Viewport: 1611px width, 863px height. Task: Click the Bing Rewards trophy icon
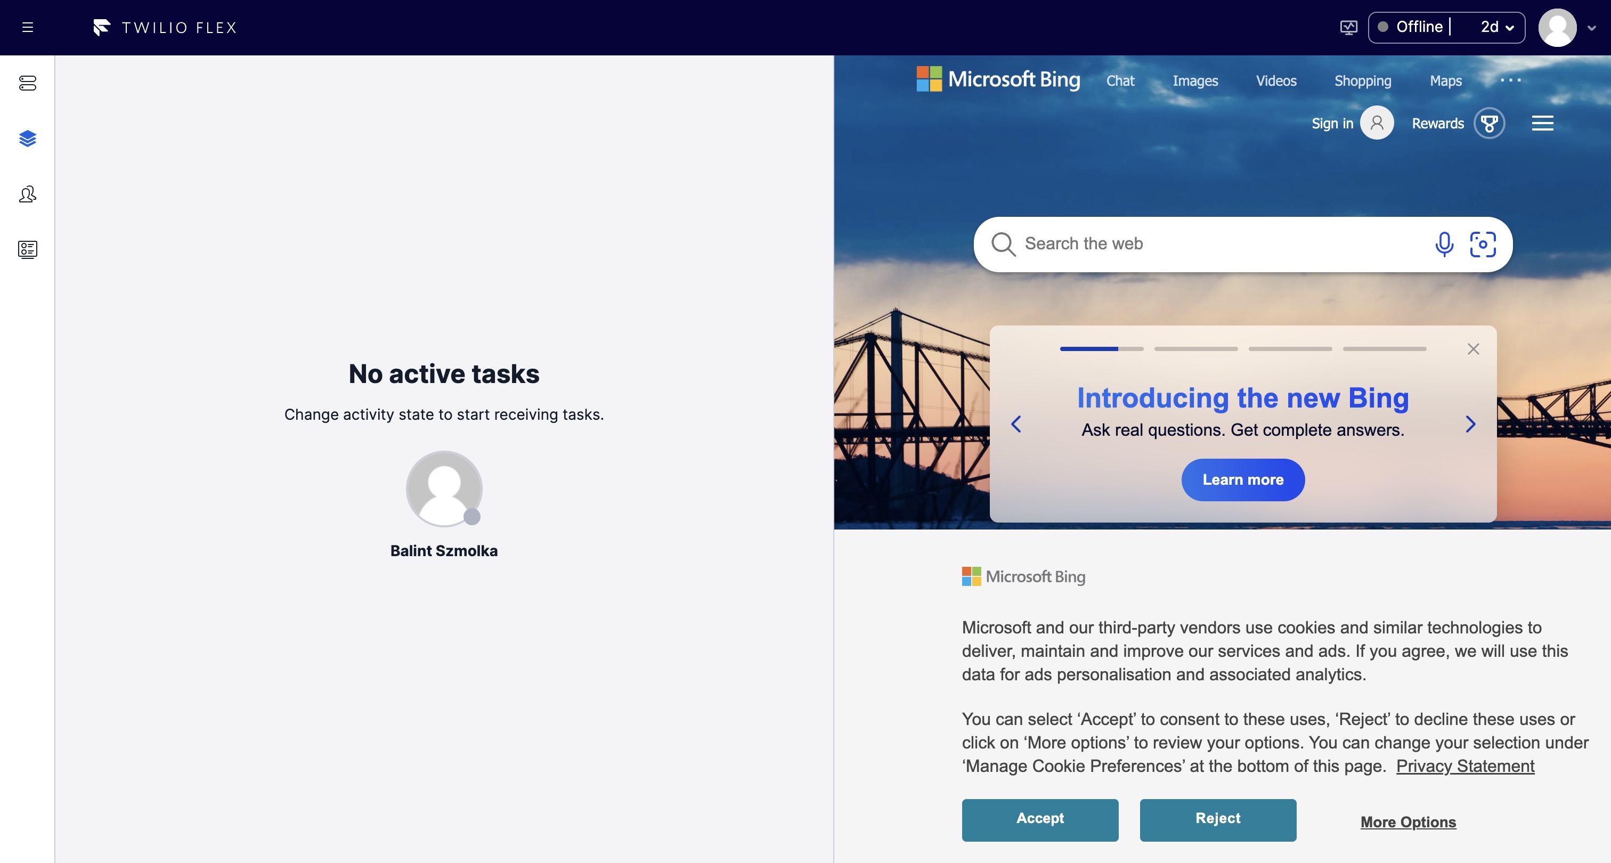[x=1488, y=123]
